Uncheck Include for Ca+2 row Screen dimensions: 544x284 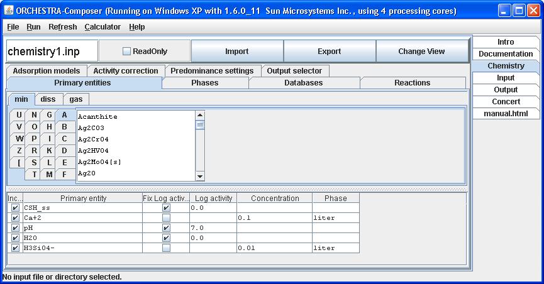(15, 218)
